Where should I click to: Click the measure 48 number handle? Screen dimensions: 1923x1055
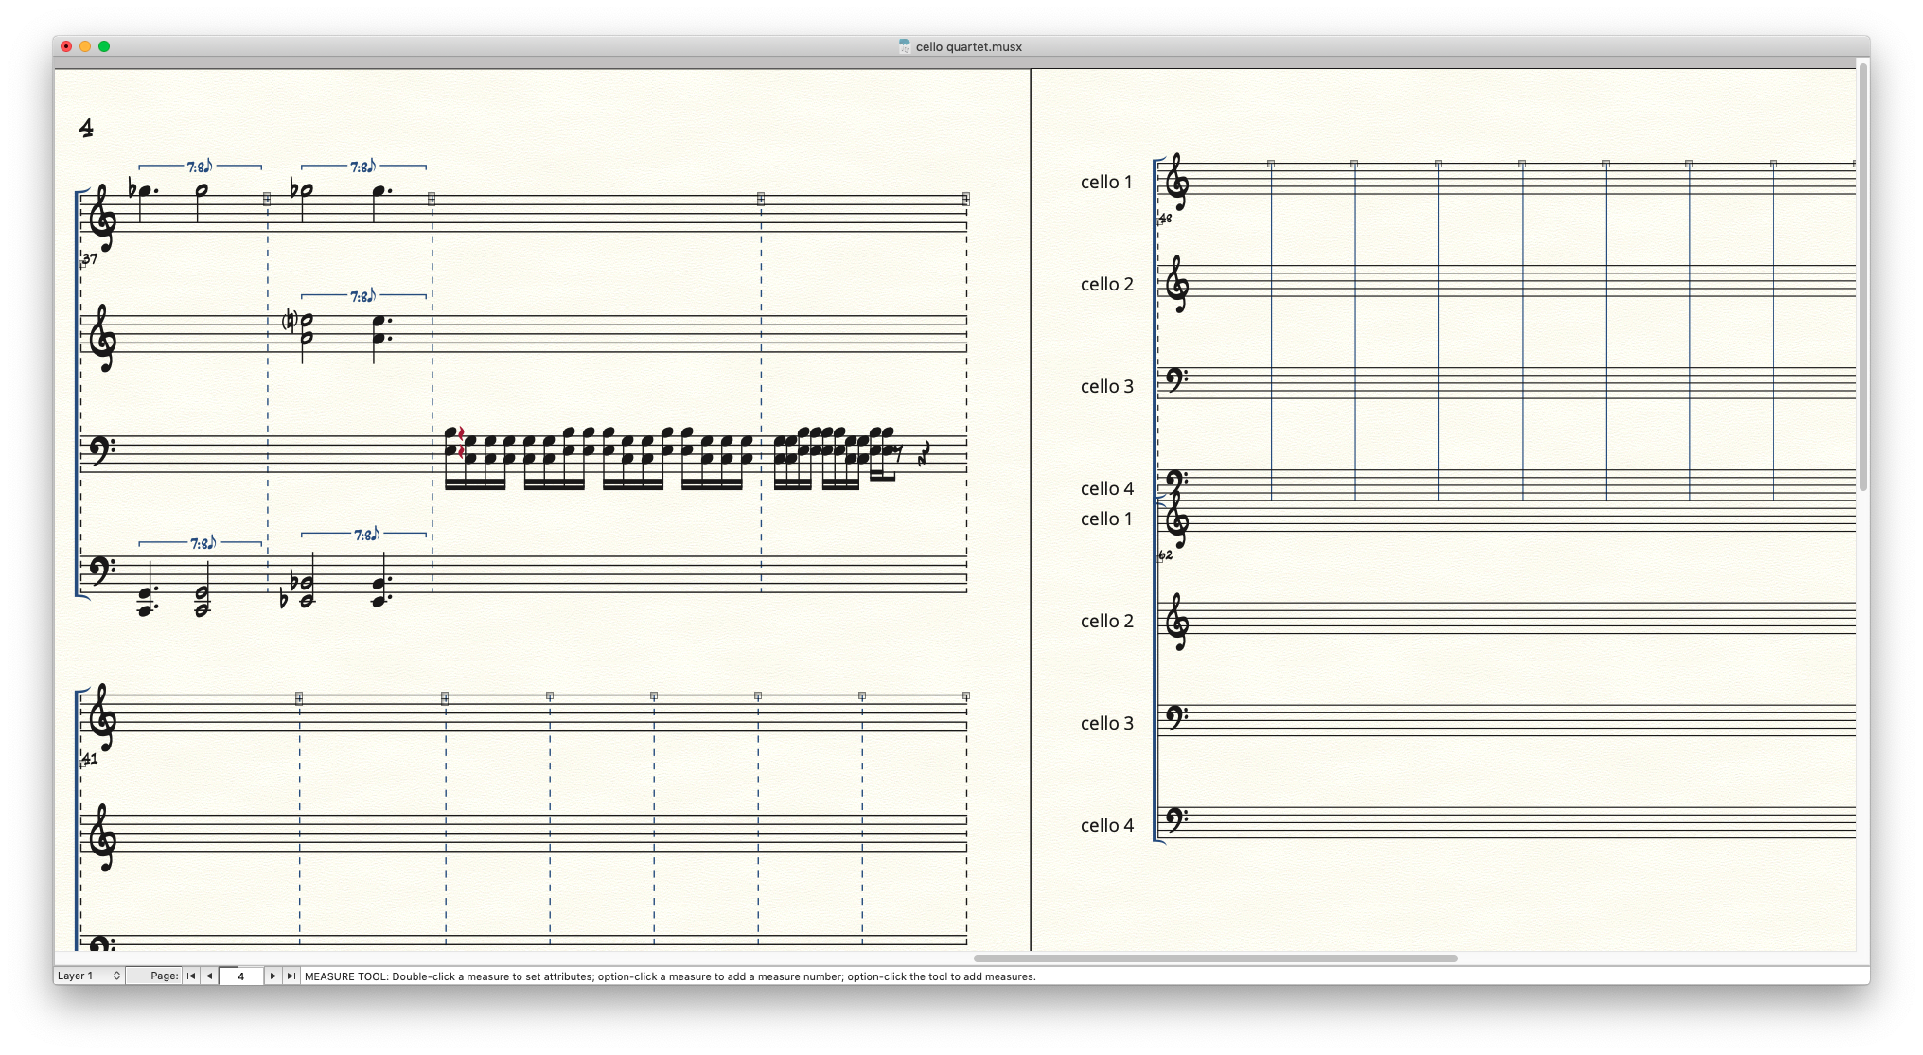pyautogui.click(x=1159, y=222)
